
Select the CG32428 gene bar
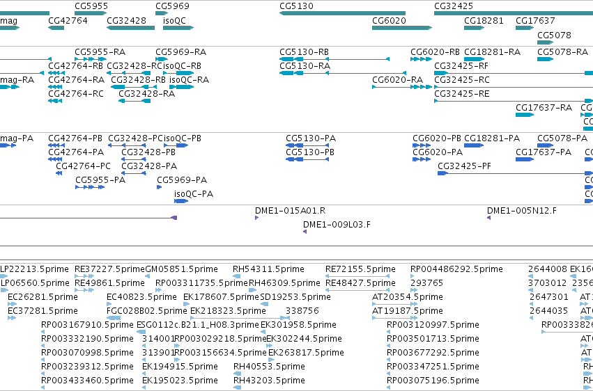click(x=130, y=28)
